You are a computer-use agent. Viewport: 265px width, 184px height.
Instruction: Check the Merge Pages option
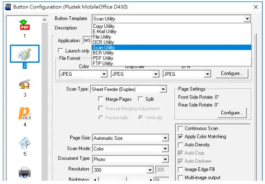point(100,99)
